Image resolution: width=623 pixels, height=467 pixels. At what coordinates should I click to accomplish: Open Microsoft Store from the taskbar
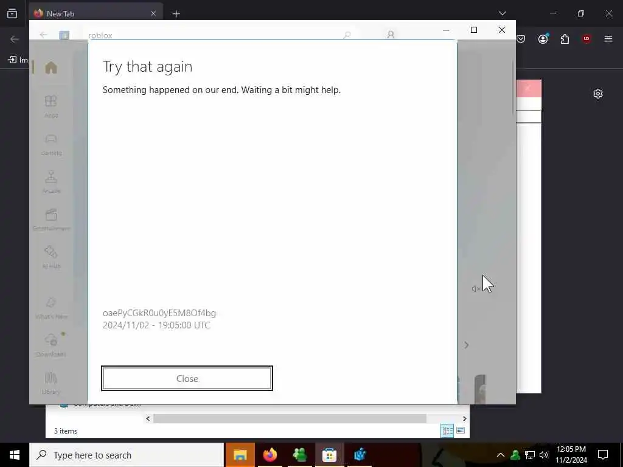tap(329, 455)
